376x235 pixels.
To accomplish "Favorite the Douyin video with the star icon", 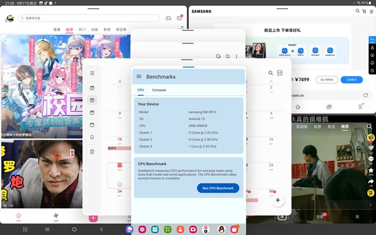I will click(x=371, y=170).
